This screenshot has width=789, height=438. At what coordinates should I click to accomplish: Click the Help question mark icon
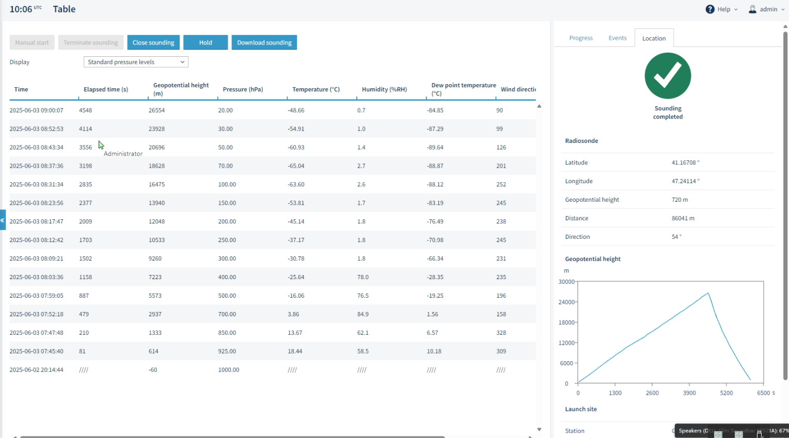(x=710, y=9)
